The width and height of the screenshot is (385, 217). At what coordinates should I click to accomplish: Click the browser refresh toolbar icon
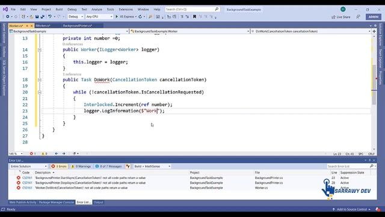(x=140, y=17)
